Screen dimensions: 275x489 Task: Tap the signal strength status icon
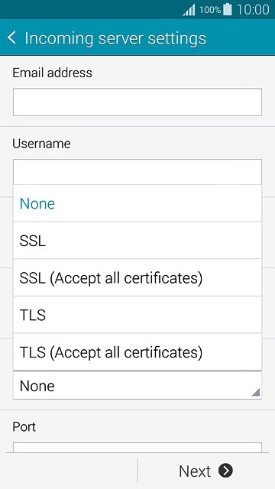[x=189, y=10]
